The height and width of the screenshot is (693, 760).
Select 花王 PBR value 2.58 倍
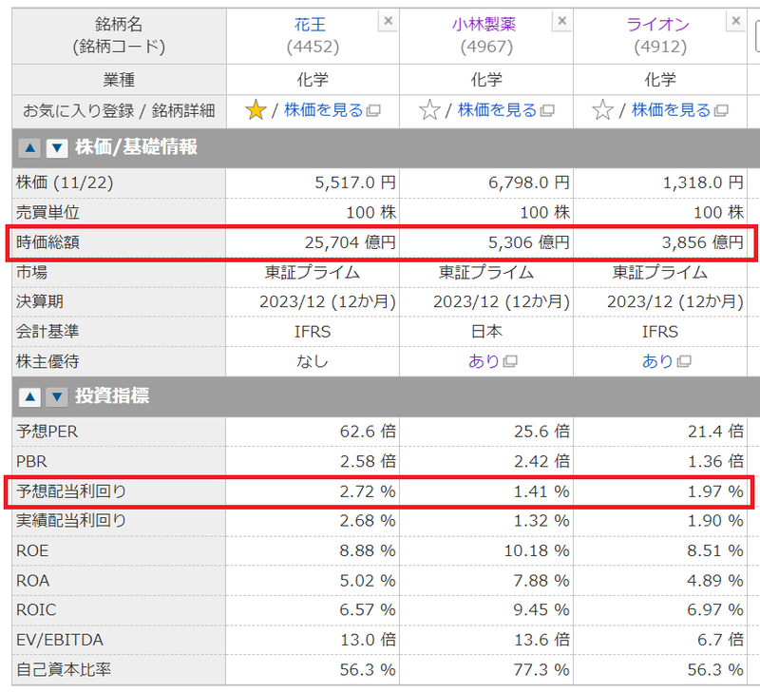click(x=368, y=462)
